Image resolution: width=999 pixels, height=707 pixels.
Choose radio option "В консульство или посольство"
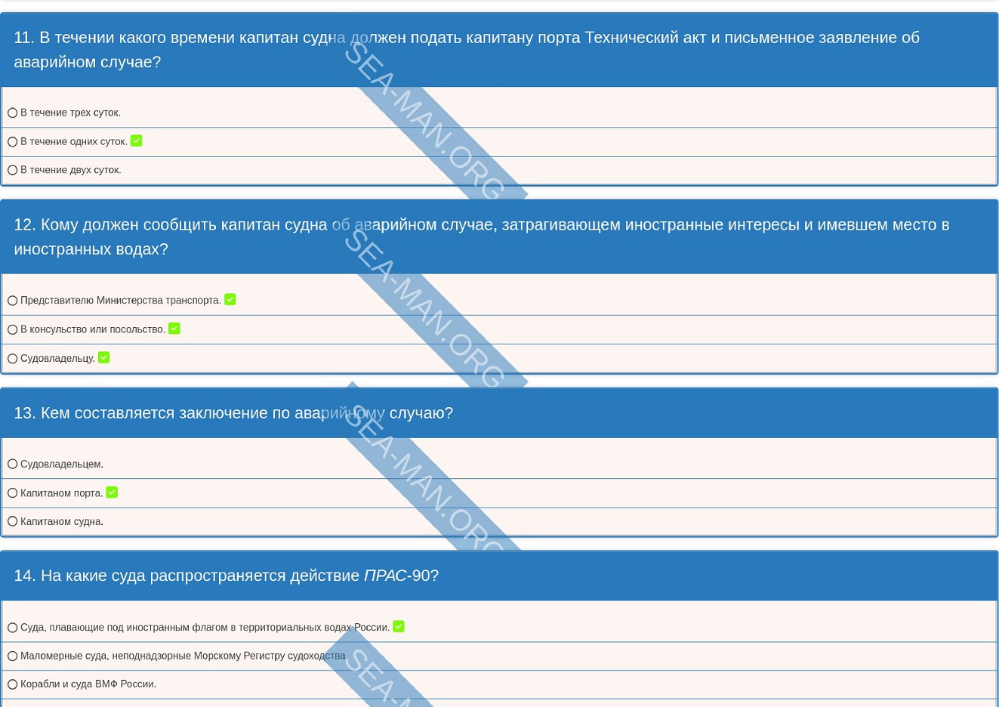click(12, 329)
